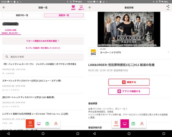Screen dimensions: 172x137
Task: Tap the 録画する record button
Action: 129,82
